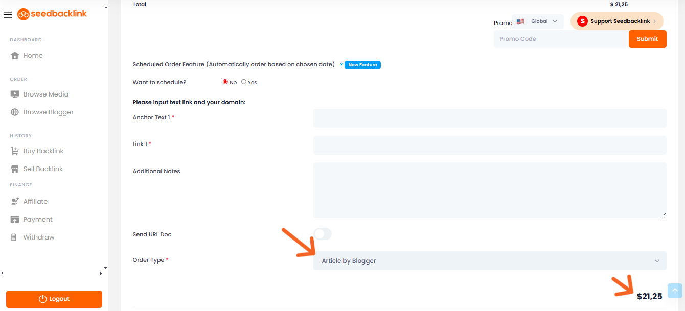Screen dimensions: 685x311
Task: Click the Sell Backlink store icon
Action: (15, 169)
